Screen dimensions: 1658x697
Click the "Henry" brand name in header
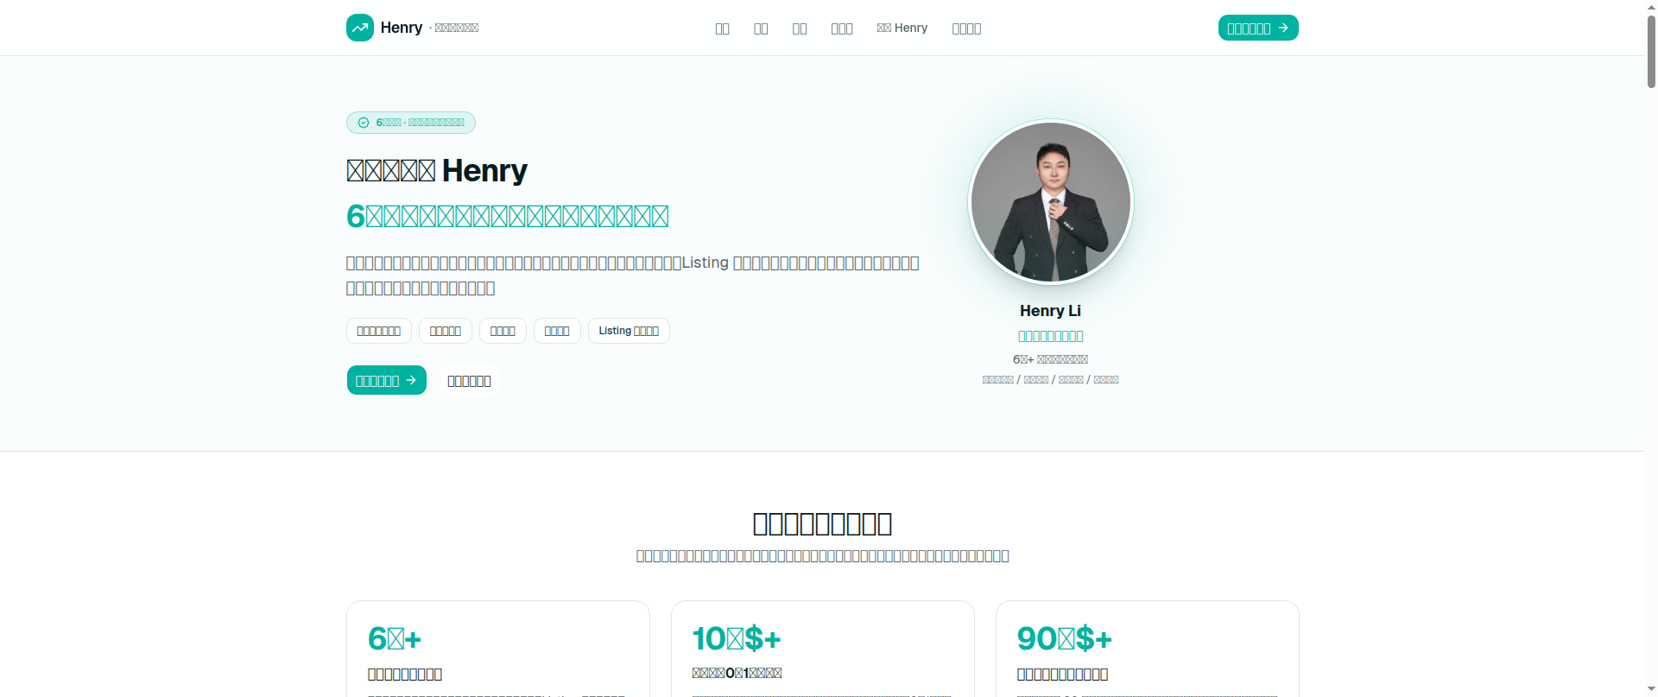click(402, 28)
